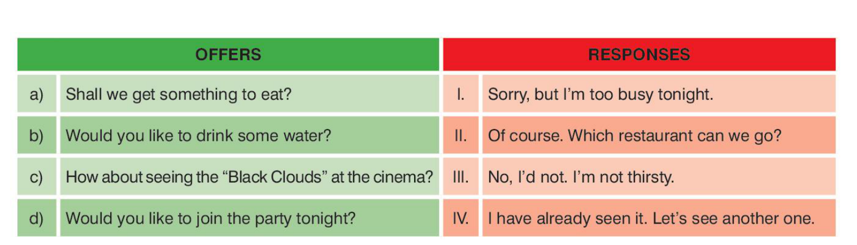This screenshot has width=857, height=245.
Task: Select Roman numeral III. cell
Action: click(x=461, y=177)
